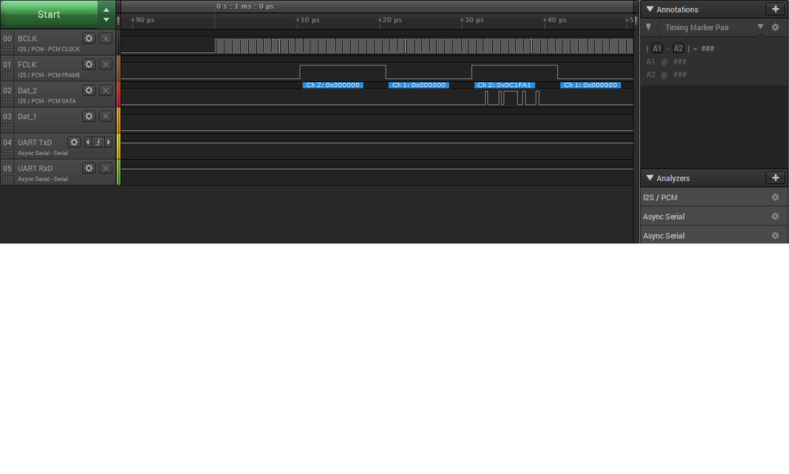Remove the BCLK channel with X
This screenshot has width=789, height=474.
106,38
